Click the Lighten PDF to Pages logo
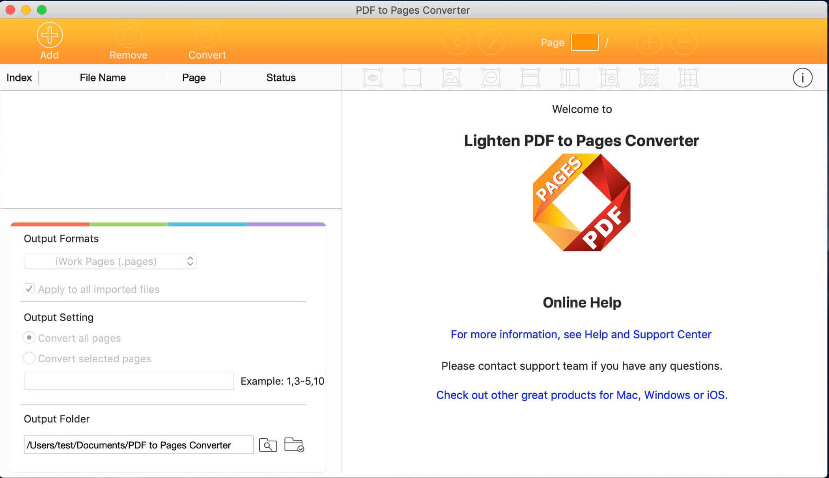Image resolution: width=829 pixels, height=478 pixels. (x=582, y=202)
